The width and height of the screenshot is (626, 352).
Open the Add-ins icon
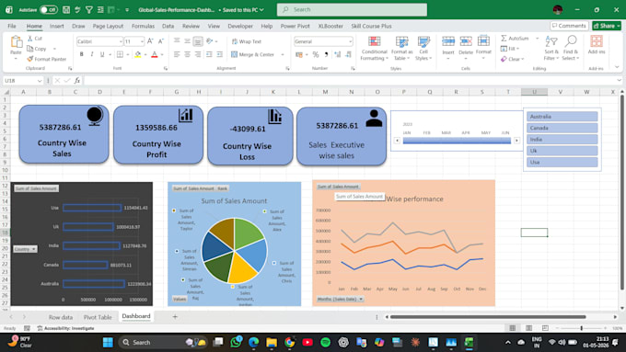(597, 41)
